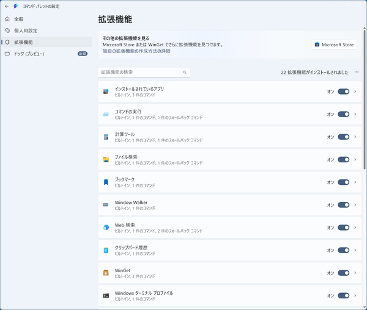
Task: Turn off the WinGet switch
Action: (x=343, y=273)
